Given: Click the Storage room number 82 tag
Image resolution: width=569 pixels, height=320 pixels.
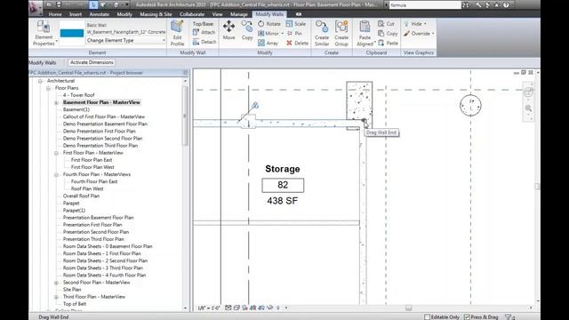Looking at the screenshot, I should (x=283, y=185).
